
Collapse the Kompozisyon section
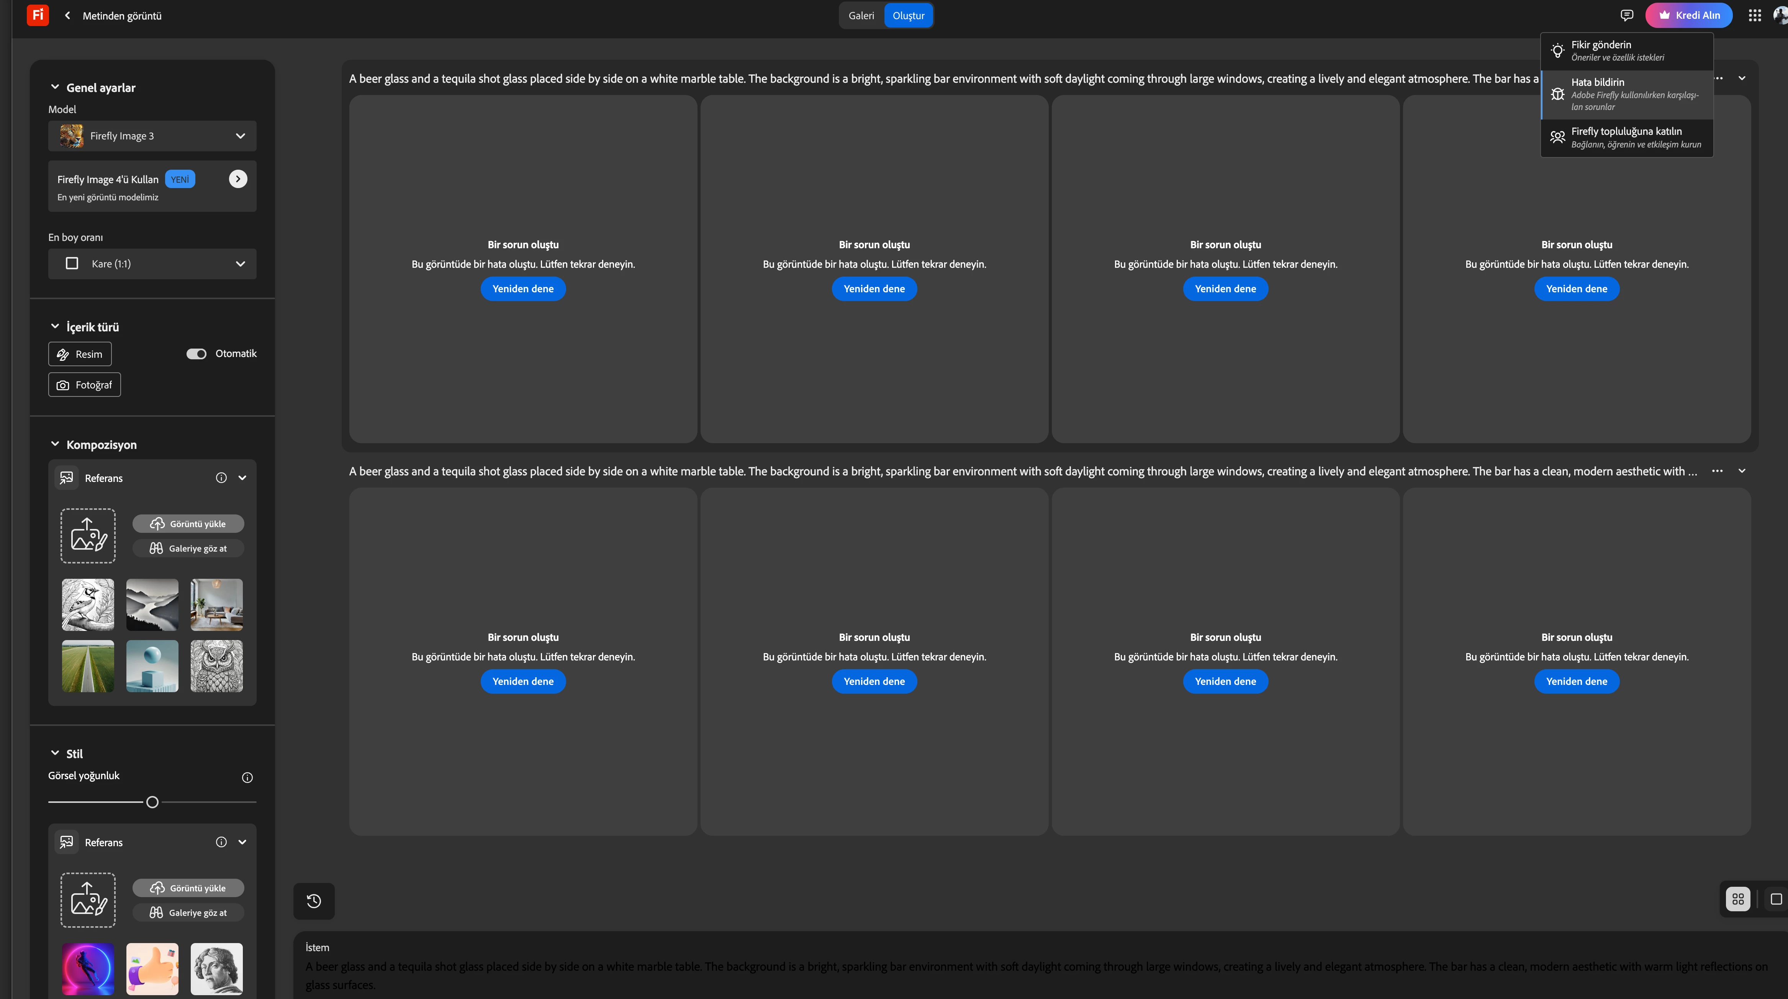pos(55,444)
